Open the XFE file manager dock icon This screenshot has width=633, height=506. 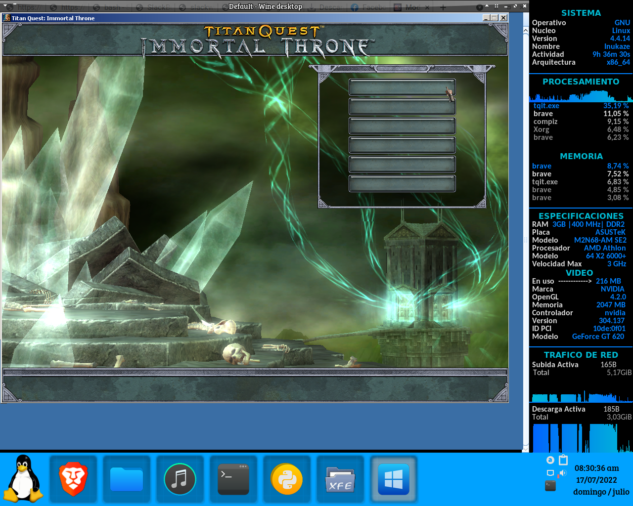[x=340, y=479]
